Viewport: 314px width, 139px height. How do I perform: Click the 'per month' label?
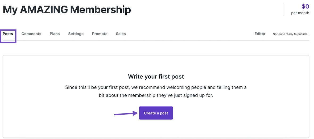coord(300,13)
